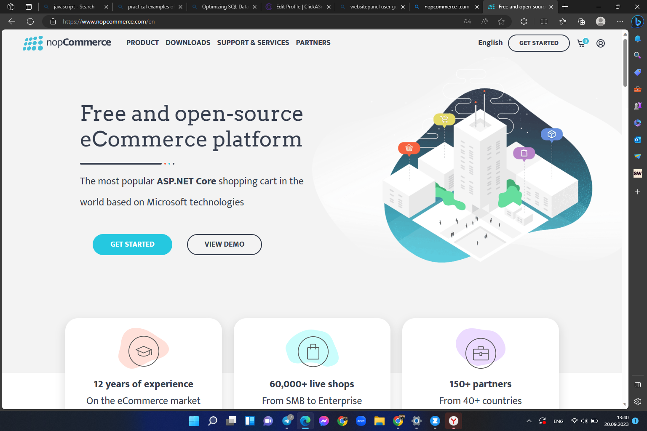The image size is (647, 431).
Task: Click the VIEW DEMO button
Action: tap(225, 245)
